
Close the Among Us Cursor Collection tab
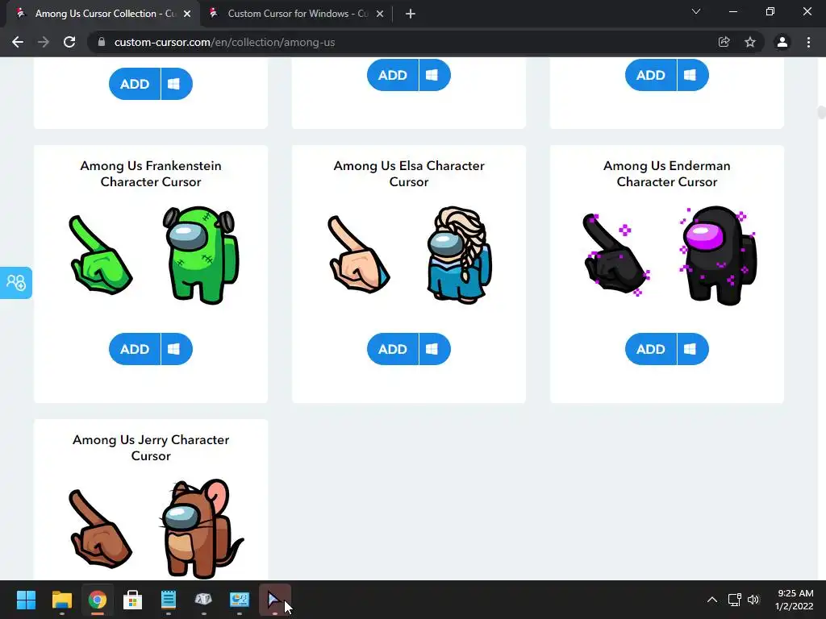187,14
